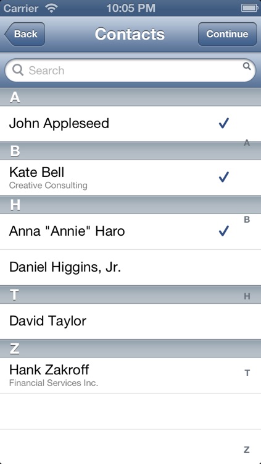Uncheck Kate Bell's checkmark
This screenshot has height=464, width=261.
(224, 177)
